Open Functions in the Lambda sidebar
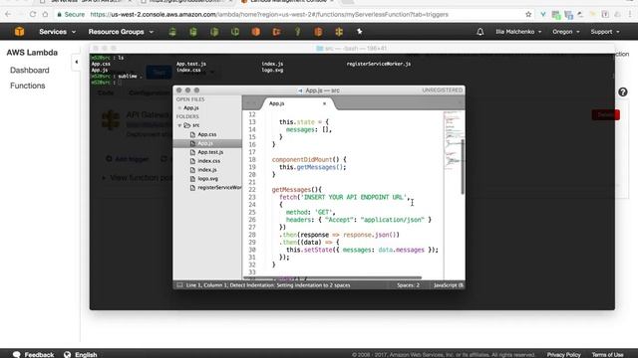 click(28, 86)
